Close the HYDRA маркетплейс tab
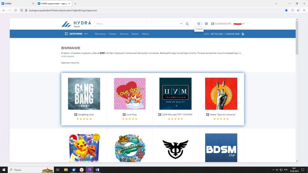The height and width of the screenshot is (173, 308). 69,4
